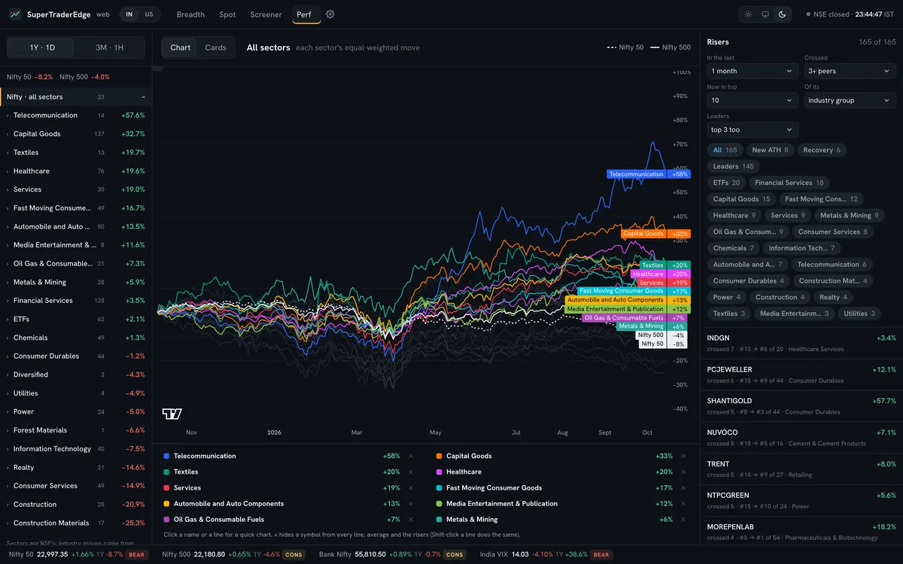
Task: Open the Spot tab
Action: point(227,14)
